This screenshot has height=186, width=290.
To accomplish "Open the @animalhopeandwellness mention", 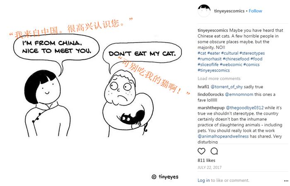I will click(223, 136).
